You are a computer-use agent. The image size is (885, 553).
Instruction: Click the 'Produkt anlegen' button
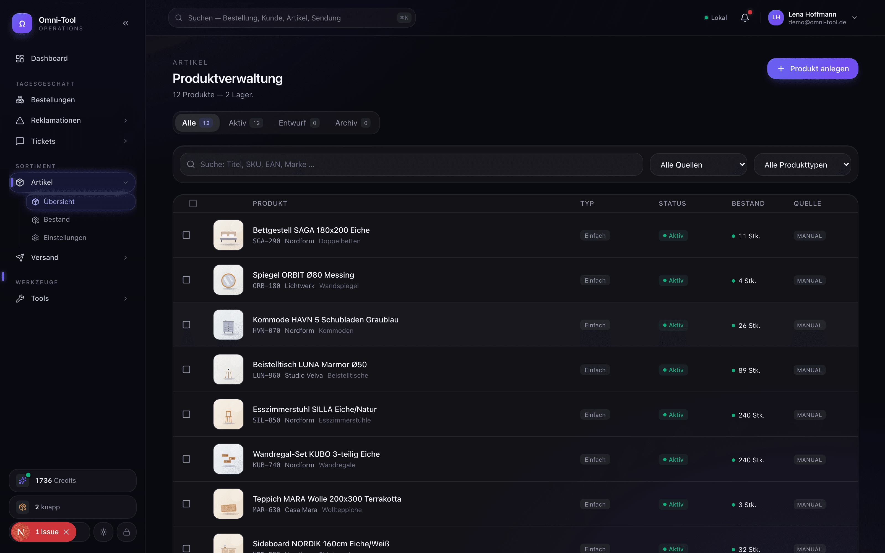(813, 68)
